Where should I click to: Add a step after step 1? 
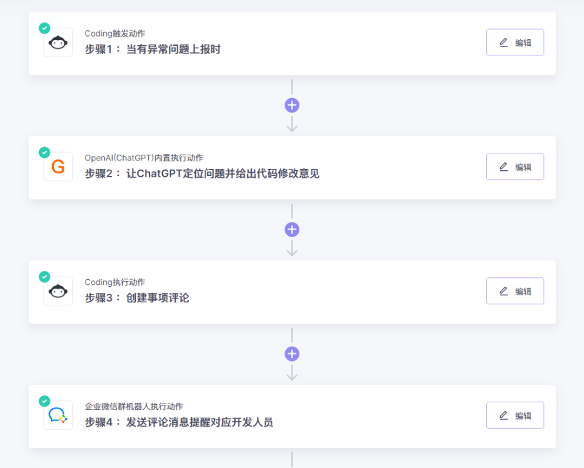[x=292, y=105]
